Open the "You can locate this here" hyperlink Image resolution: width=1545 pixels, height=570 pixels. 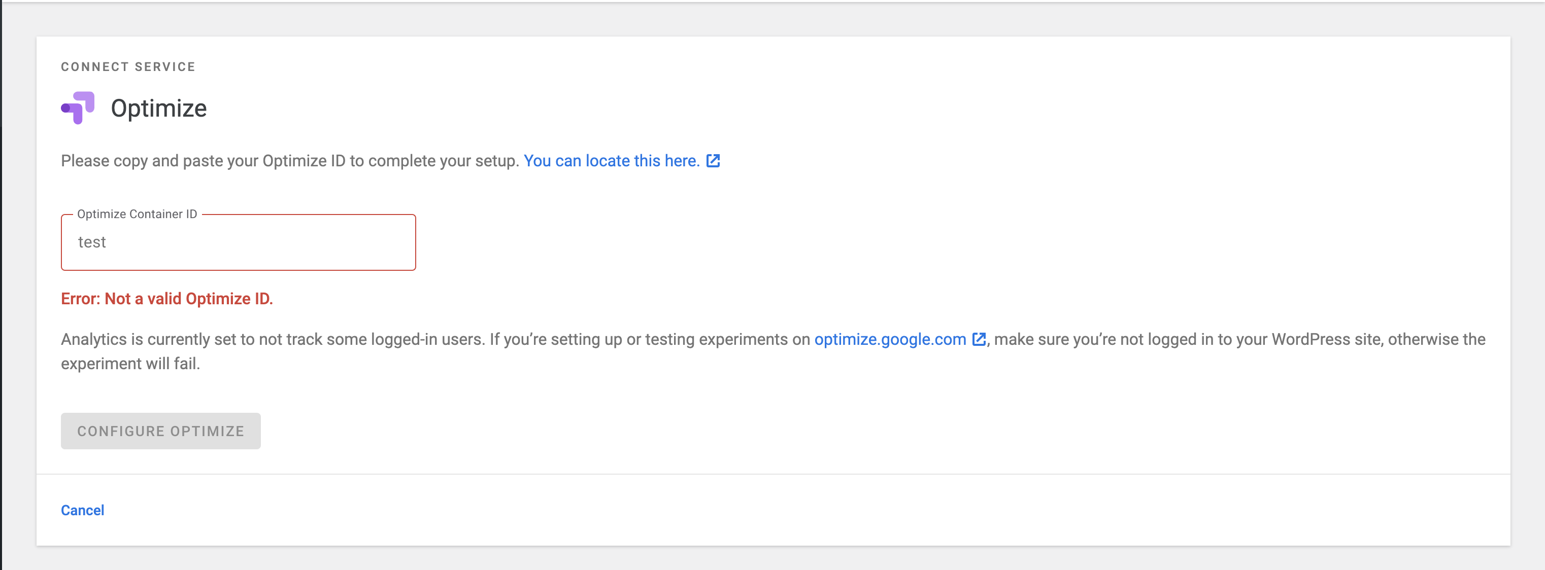click(612, 161)
